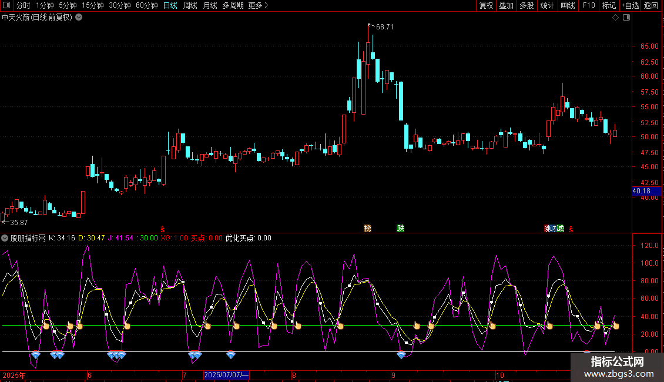The height and width of the screenshot is (382, 664).
Task: Click the 榜 marker icon on chart
Action: click(368, 228)
